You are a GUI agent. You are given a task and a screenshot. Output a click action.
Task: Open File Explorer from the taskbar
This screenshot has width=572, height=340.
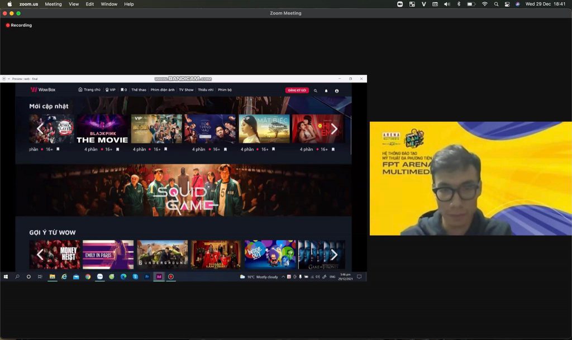click(x=52, y=277)
